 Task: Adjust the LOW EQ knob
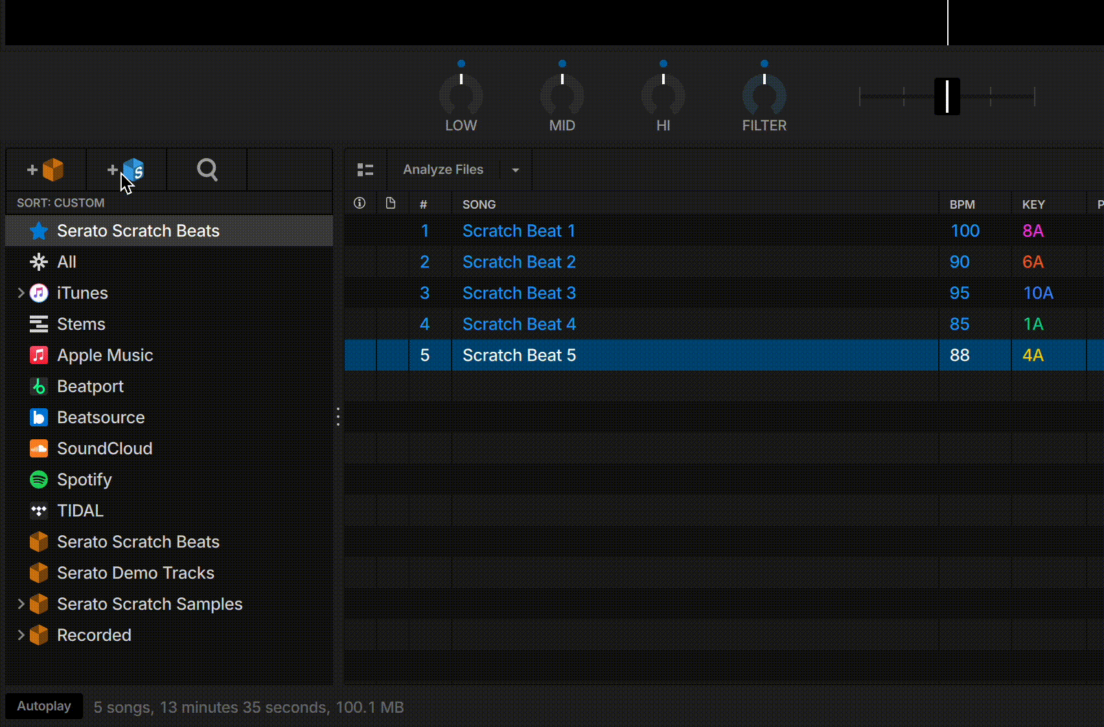461,95
